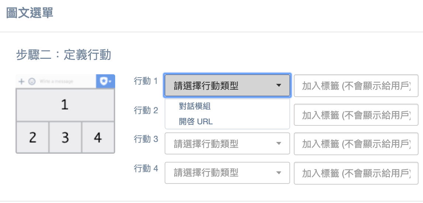Image resolution: width=423 pixels, height=203 pixels.
Task: Click the 行動 3 tag input field
Action: pos(356,144)
